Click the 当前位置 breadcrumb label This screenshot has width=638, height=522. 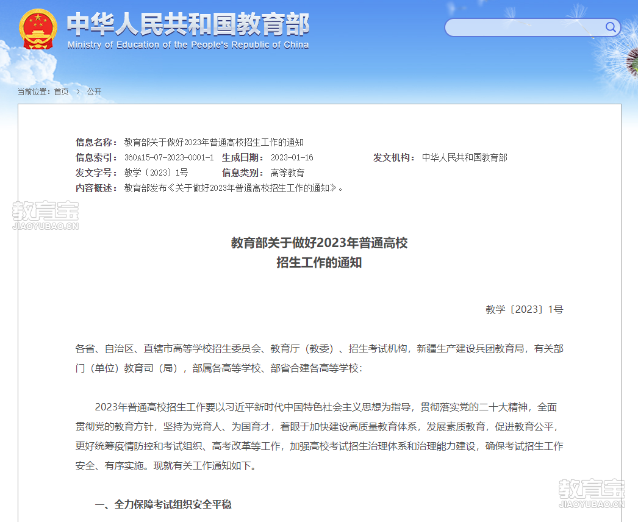coord(34,91)
